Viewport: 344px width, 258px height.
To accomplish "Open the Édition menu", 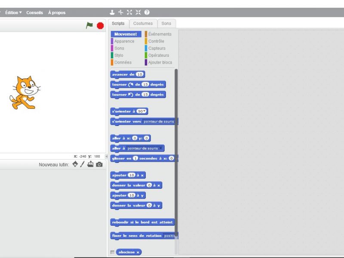I will pyautogui.click(x=13, y=12).
